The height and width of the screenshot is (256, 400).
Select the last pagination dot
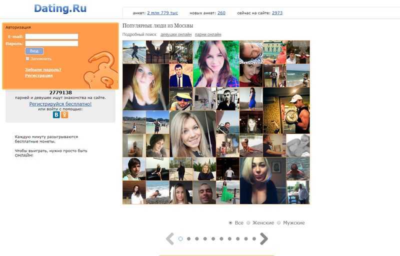coord(254,239)
